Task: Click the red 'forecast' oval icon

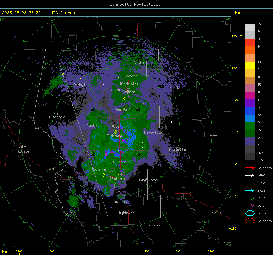Action: click(x=250, y=221)
